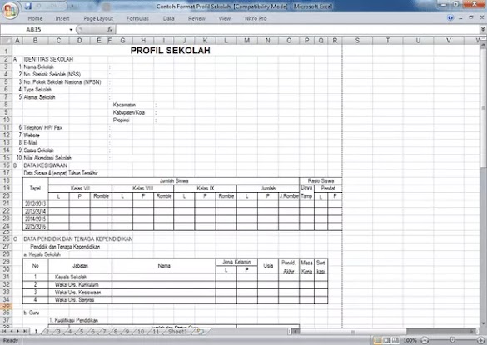Click the Zoom In plus button
The width and height of the screenshot is (487, 345).
click(x=480, y=340)
